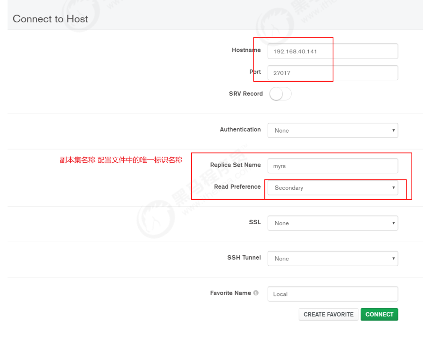Click the Replica Set Name label
The image size is (423, 337).
[235, 165]
